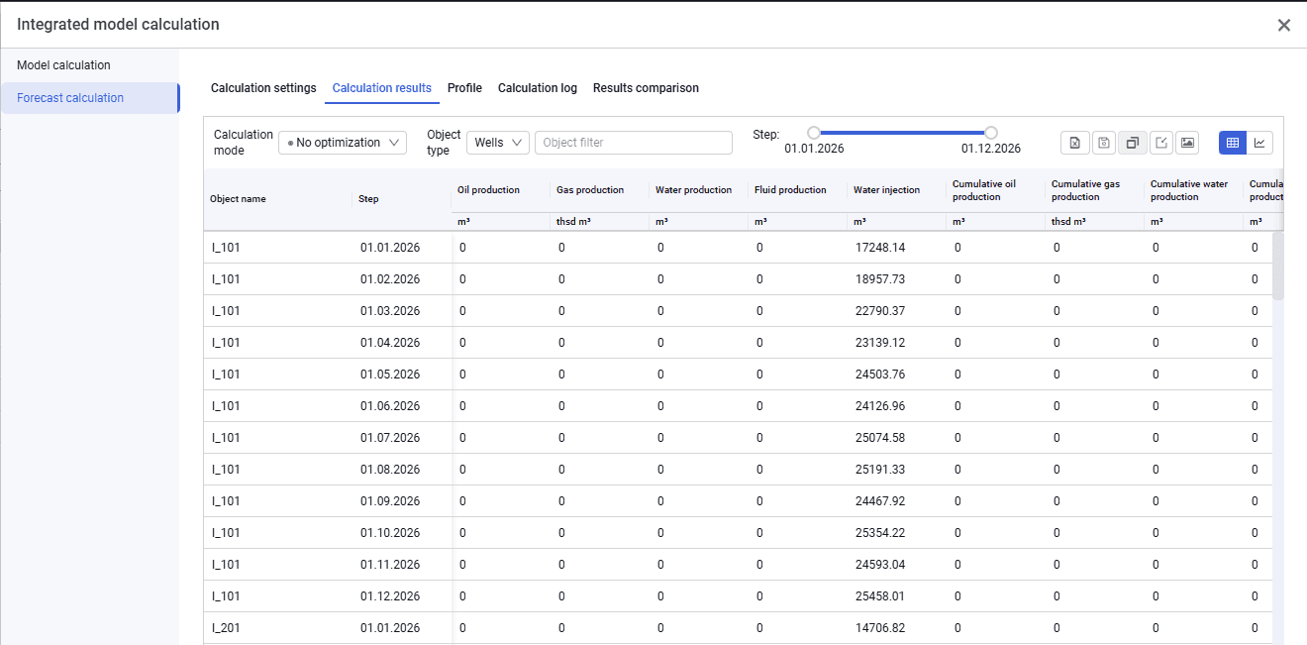Click the Cumulative oil production column header
Image resolution: width=1307 pixels, height=645 pixels.
pyautogui.click(x=984, y=190)
